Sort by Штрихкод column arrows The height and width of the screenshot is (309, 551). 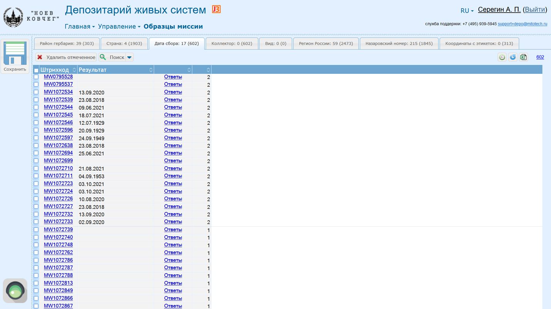[74, 70]
